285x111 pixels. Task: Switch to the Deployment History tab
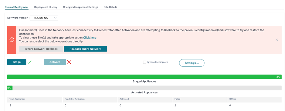coord(46,7)
